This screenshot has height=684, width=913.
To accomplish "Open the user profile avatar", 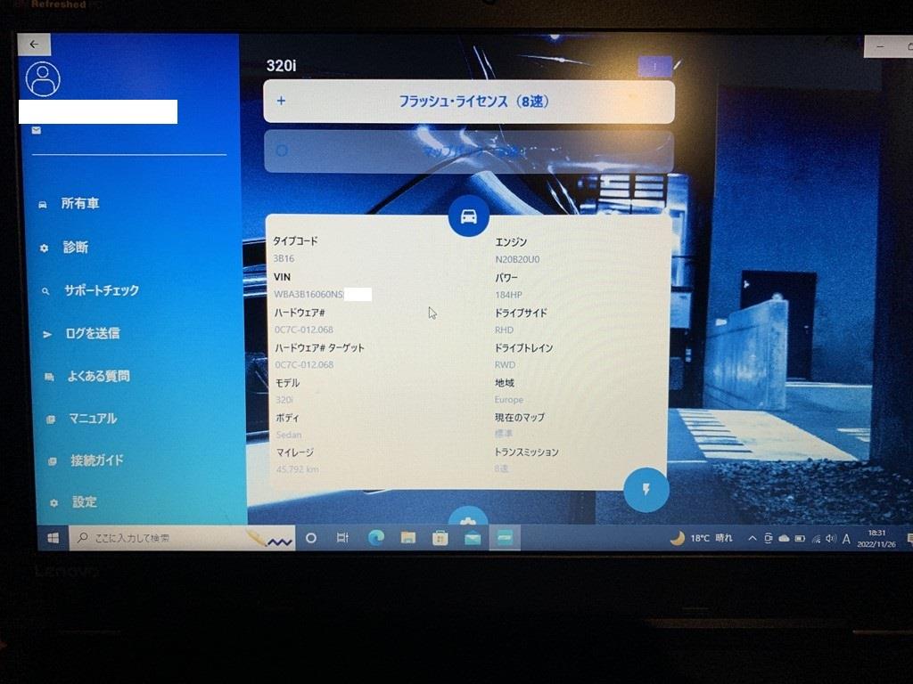I will 43,79.
